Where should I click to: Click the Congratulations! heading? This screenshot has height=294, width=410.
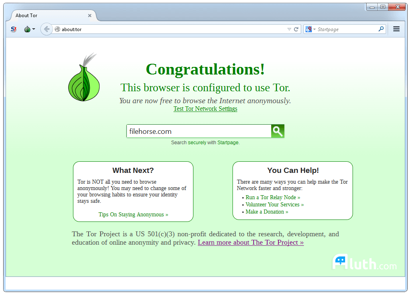(x=205, y=69)
